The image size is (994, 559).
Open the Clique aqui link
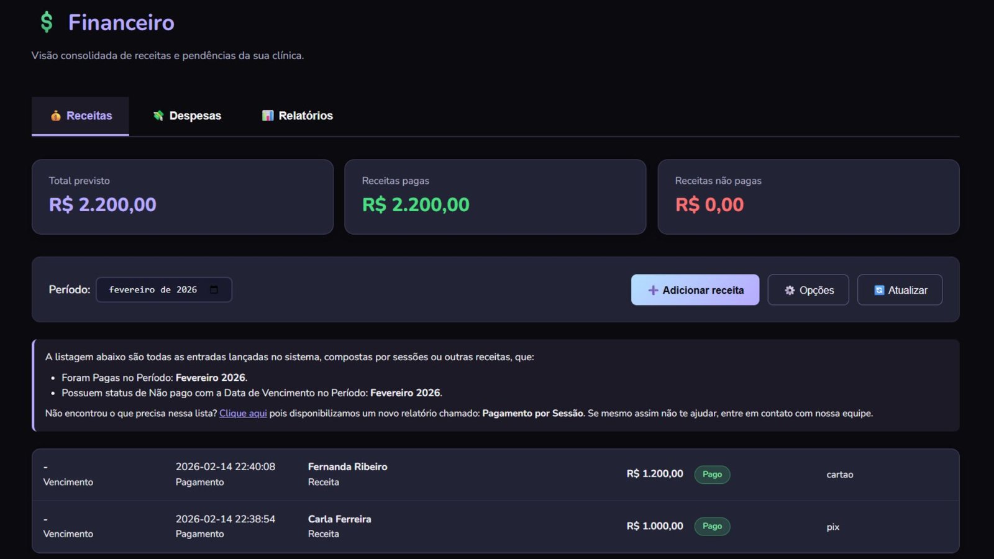click(242, 412)
